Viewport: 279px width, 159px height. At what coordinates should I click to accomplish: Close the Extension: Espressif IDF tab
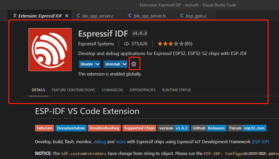click(x=67, y=16)
